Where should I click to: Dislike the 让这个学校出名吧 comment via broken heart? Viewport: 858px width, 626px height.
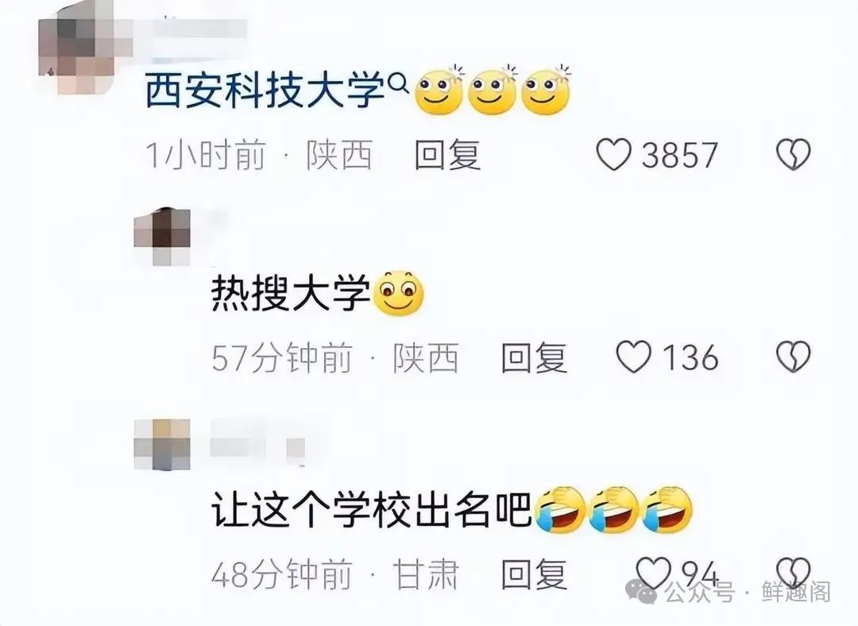pyautogui.click(x=794, y=573)
